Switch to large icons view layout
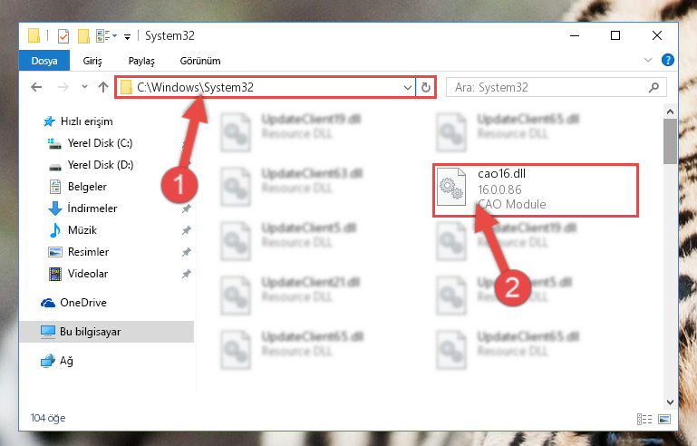The image size is (697, 446). tap(664, 419)
